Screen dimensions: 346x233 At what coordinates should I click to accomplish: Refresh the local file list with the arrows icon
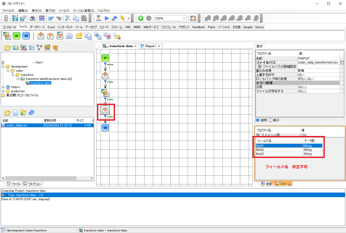pyautogui.click(x=31, y=112)
